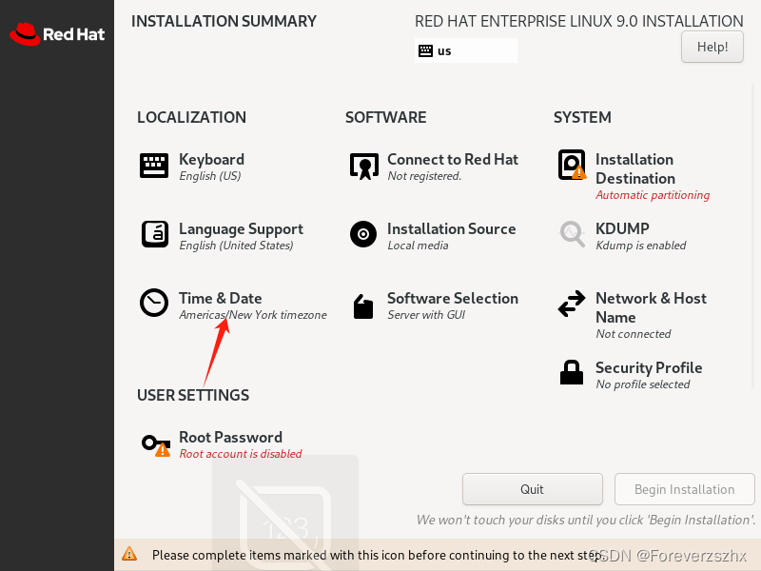Image resolution: width=761 pixels, height=571 pixels.
Task: Click the Help! button
Action: pos(712,47)
